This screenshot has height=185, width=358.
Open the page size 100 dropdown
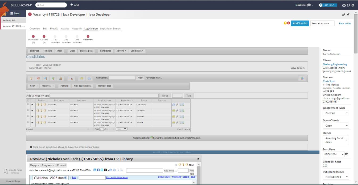point(122,129)
